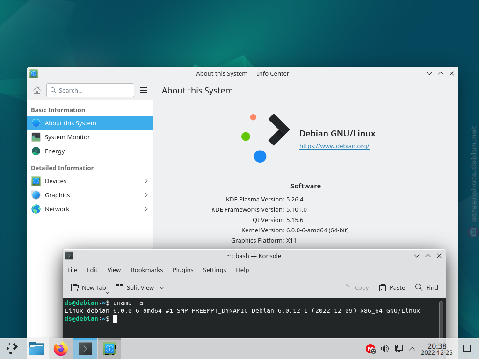
Task: Open the network connections tray icon
Action: 399,349
